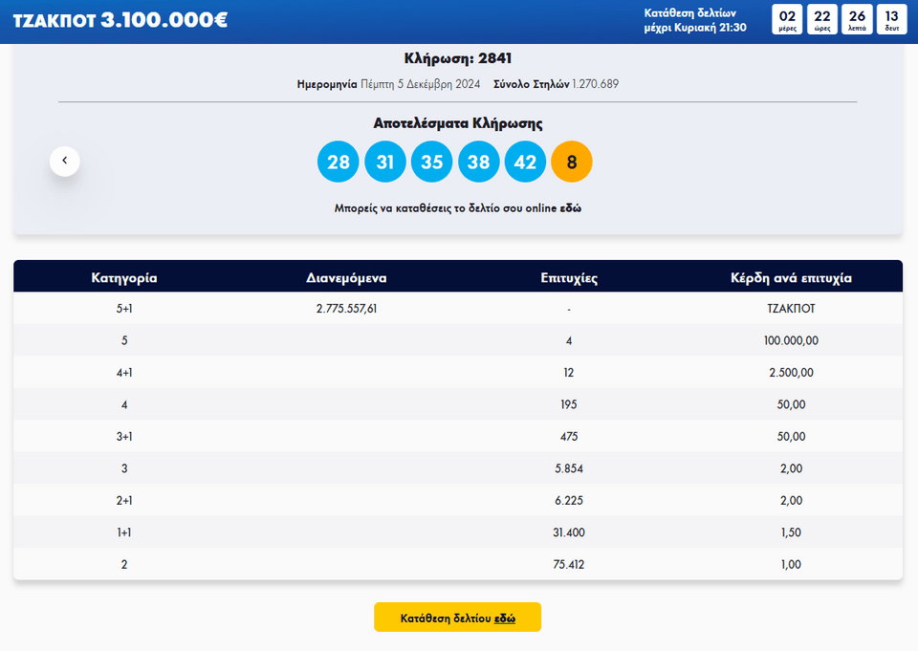Click the days countdown box showing 02

pyautogui.click(x=787, y=19)
